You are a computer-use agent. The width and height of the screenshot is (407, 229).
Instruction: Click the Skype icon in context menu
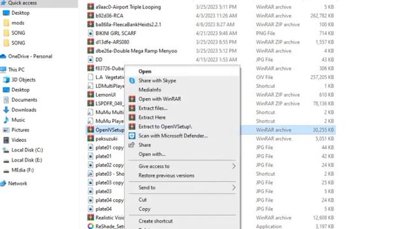pyautogui.click(x=132, y=81)
